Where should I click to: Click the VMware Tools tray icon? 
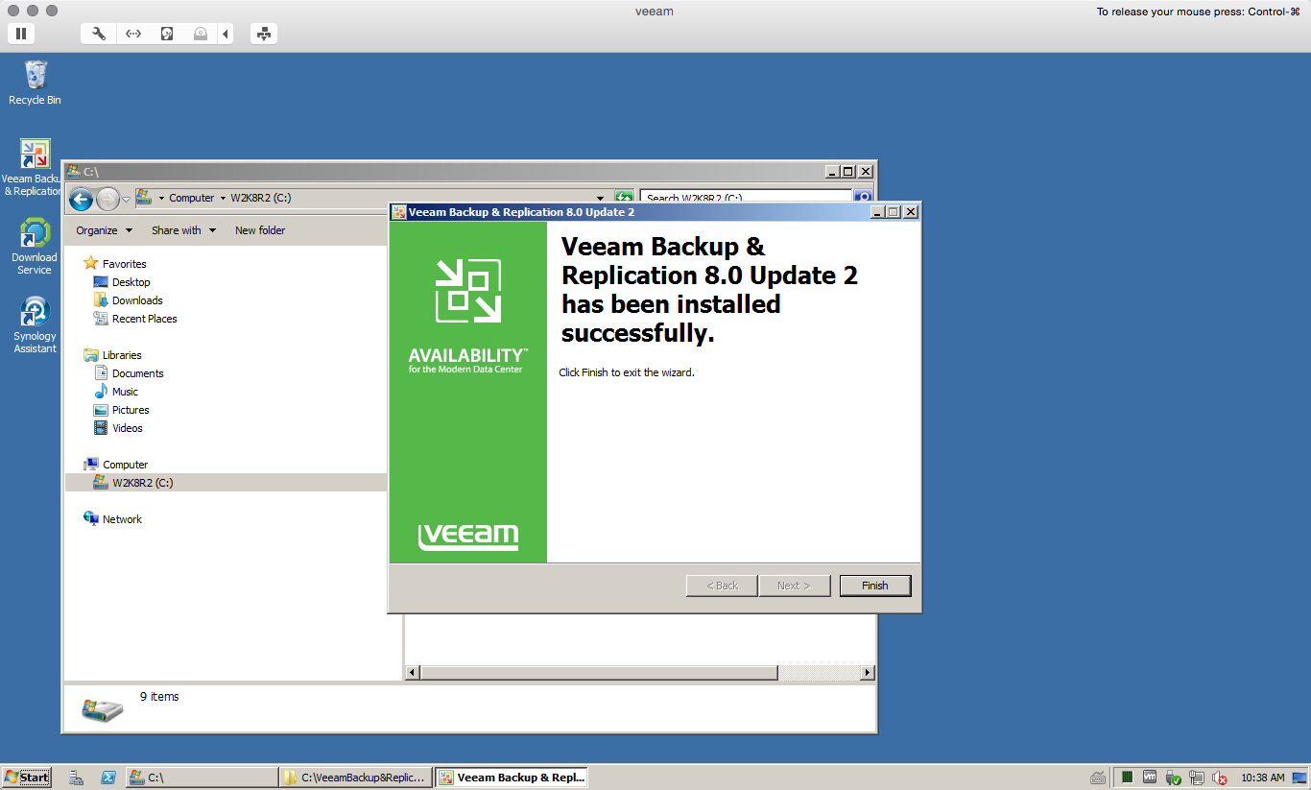click(1150, 778)
